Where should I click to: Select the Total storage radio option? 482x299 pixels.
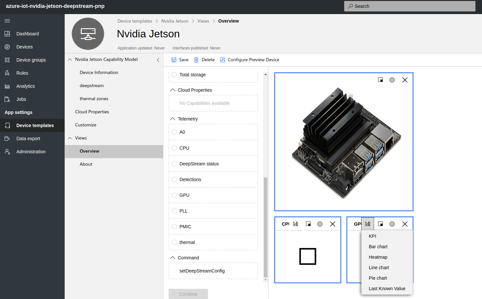click(x=174, y=75)
